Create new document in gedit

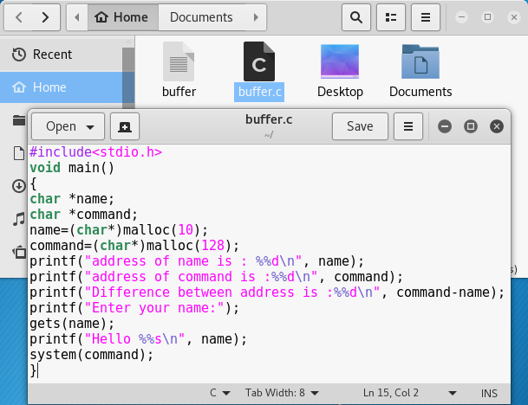(125, 126)
